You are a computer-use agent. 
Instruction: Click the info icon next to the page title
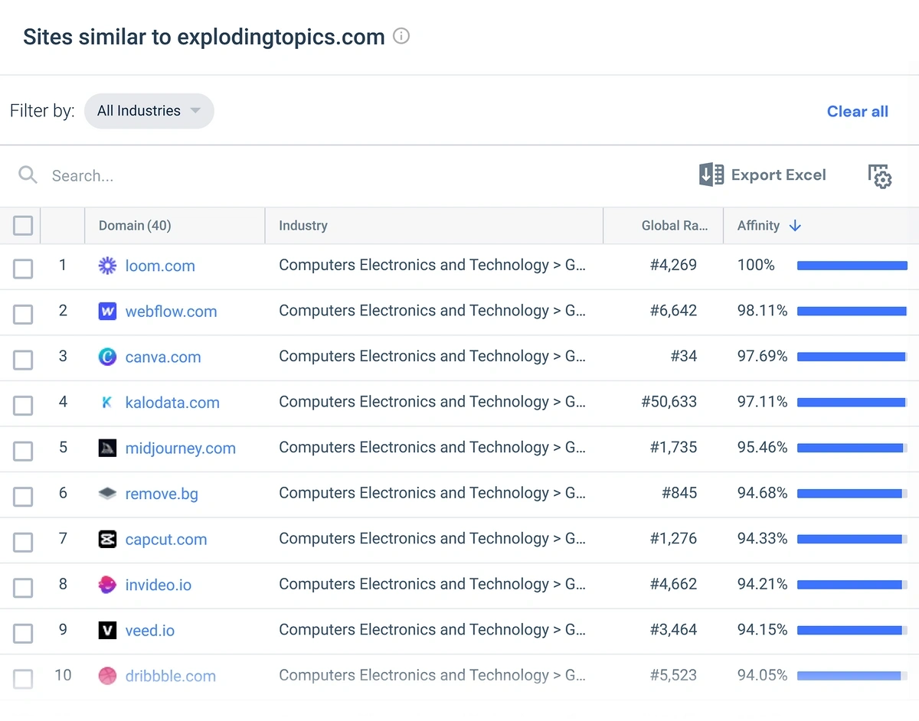pos(401,35)
